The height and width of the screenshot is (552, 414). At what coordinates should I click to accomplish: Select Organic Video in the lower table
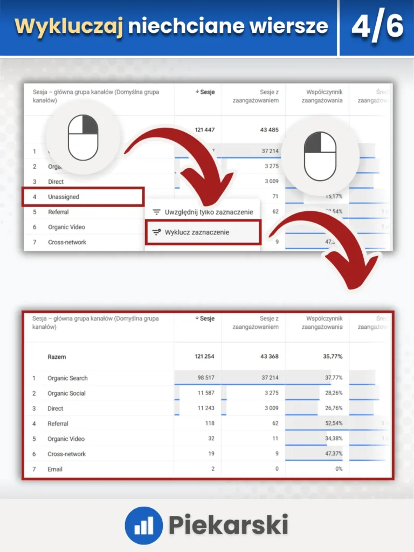[x=66, y=439]
